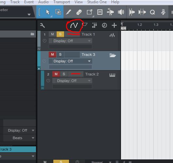
Task: Mute Track 1
Action: pos(53,34)
